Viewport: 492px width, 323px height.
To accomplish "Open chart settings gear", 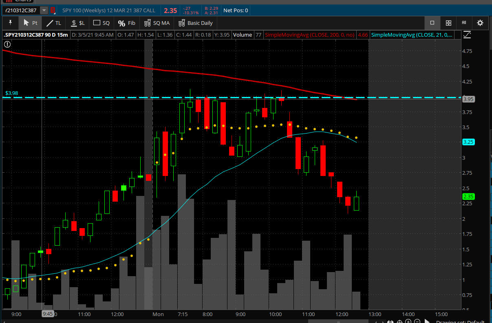I will (480, 23).
